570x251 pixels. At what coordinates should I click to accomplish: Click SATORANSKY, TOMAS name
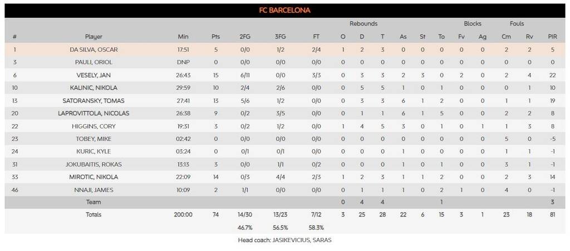click(94, 101)
